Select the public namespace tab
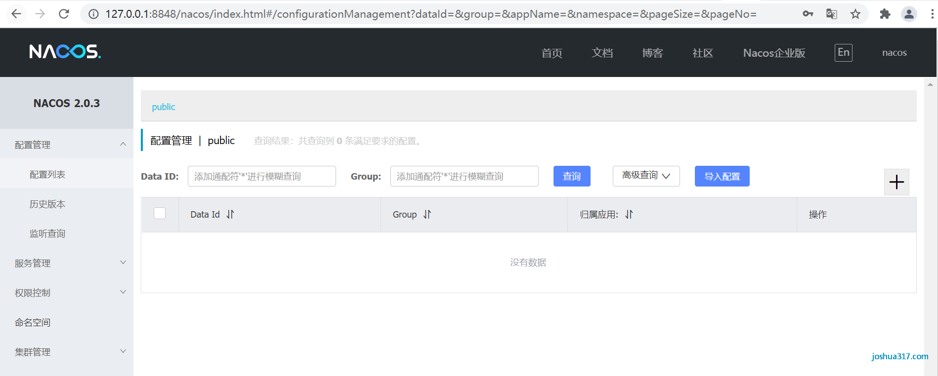 pyautogui.click(x=164, y=107)
